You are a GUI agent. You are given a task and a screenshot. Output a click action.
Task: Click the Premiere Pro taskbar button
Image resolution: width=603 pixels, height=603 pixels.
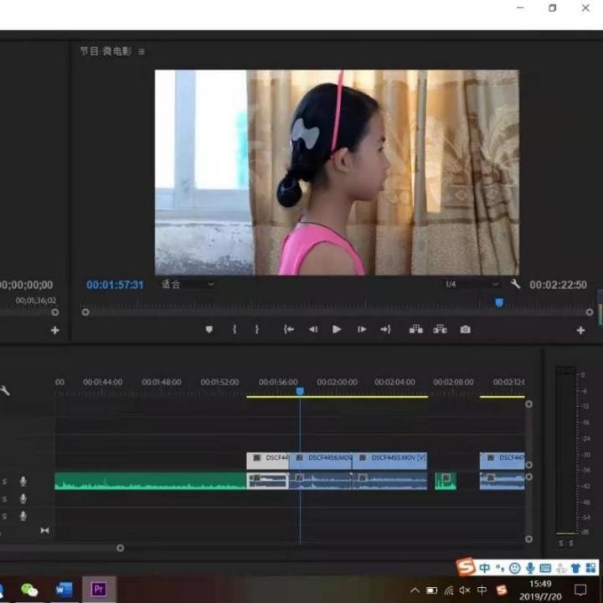(x=99, y=590)
